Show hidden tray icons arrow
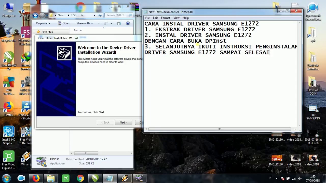Viewport: 326px width, 183px height. coord(277,179)
